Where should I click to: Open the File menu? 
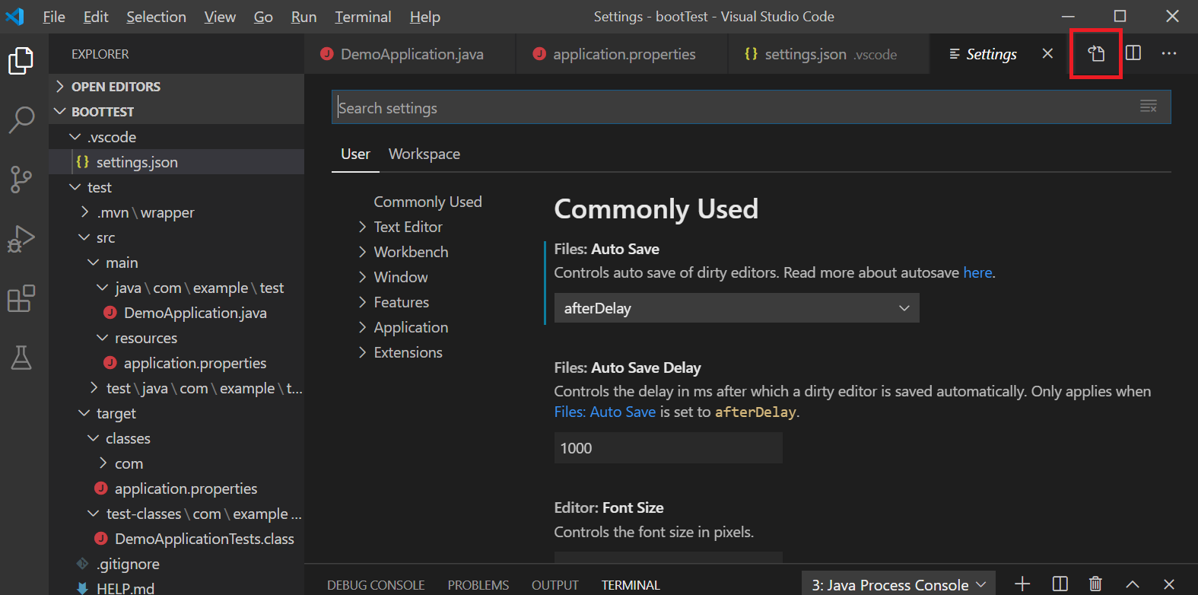click(x=53, y=17)
